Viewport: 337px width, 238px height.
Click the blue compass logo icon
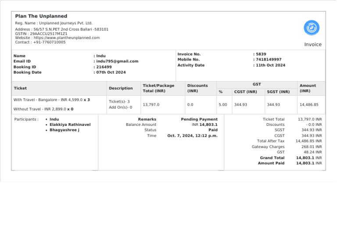click(312, 28)
